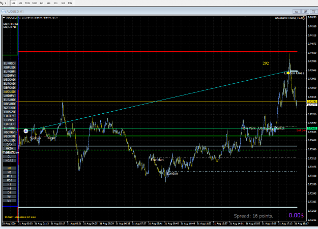Select the MN period in top toolbar
This screenshot has width=318, height=229.
point(70,3)
